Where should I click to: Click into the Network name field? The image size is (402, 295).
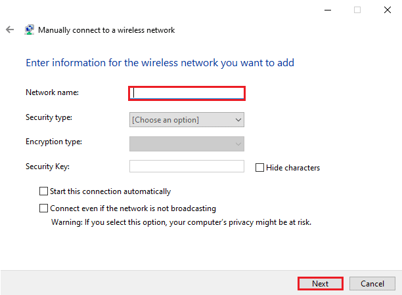pos(187,93)
